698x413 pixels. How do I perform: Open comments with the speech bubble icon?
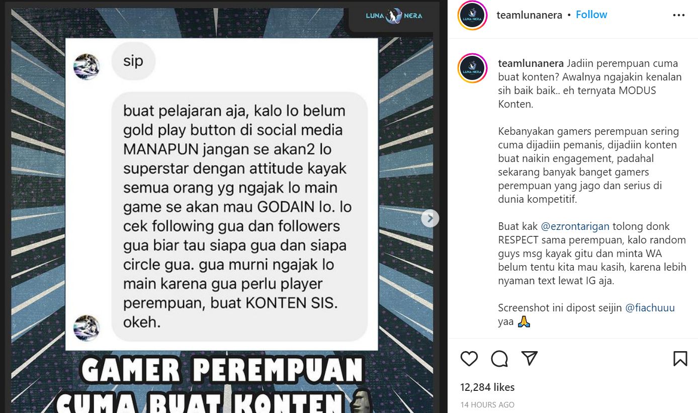point(499,358)
